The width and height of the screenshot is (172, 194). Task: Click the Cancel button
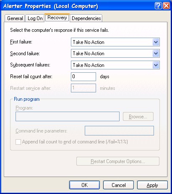118,185
